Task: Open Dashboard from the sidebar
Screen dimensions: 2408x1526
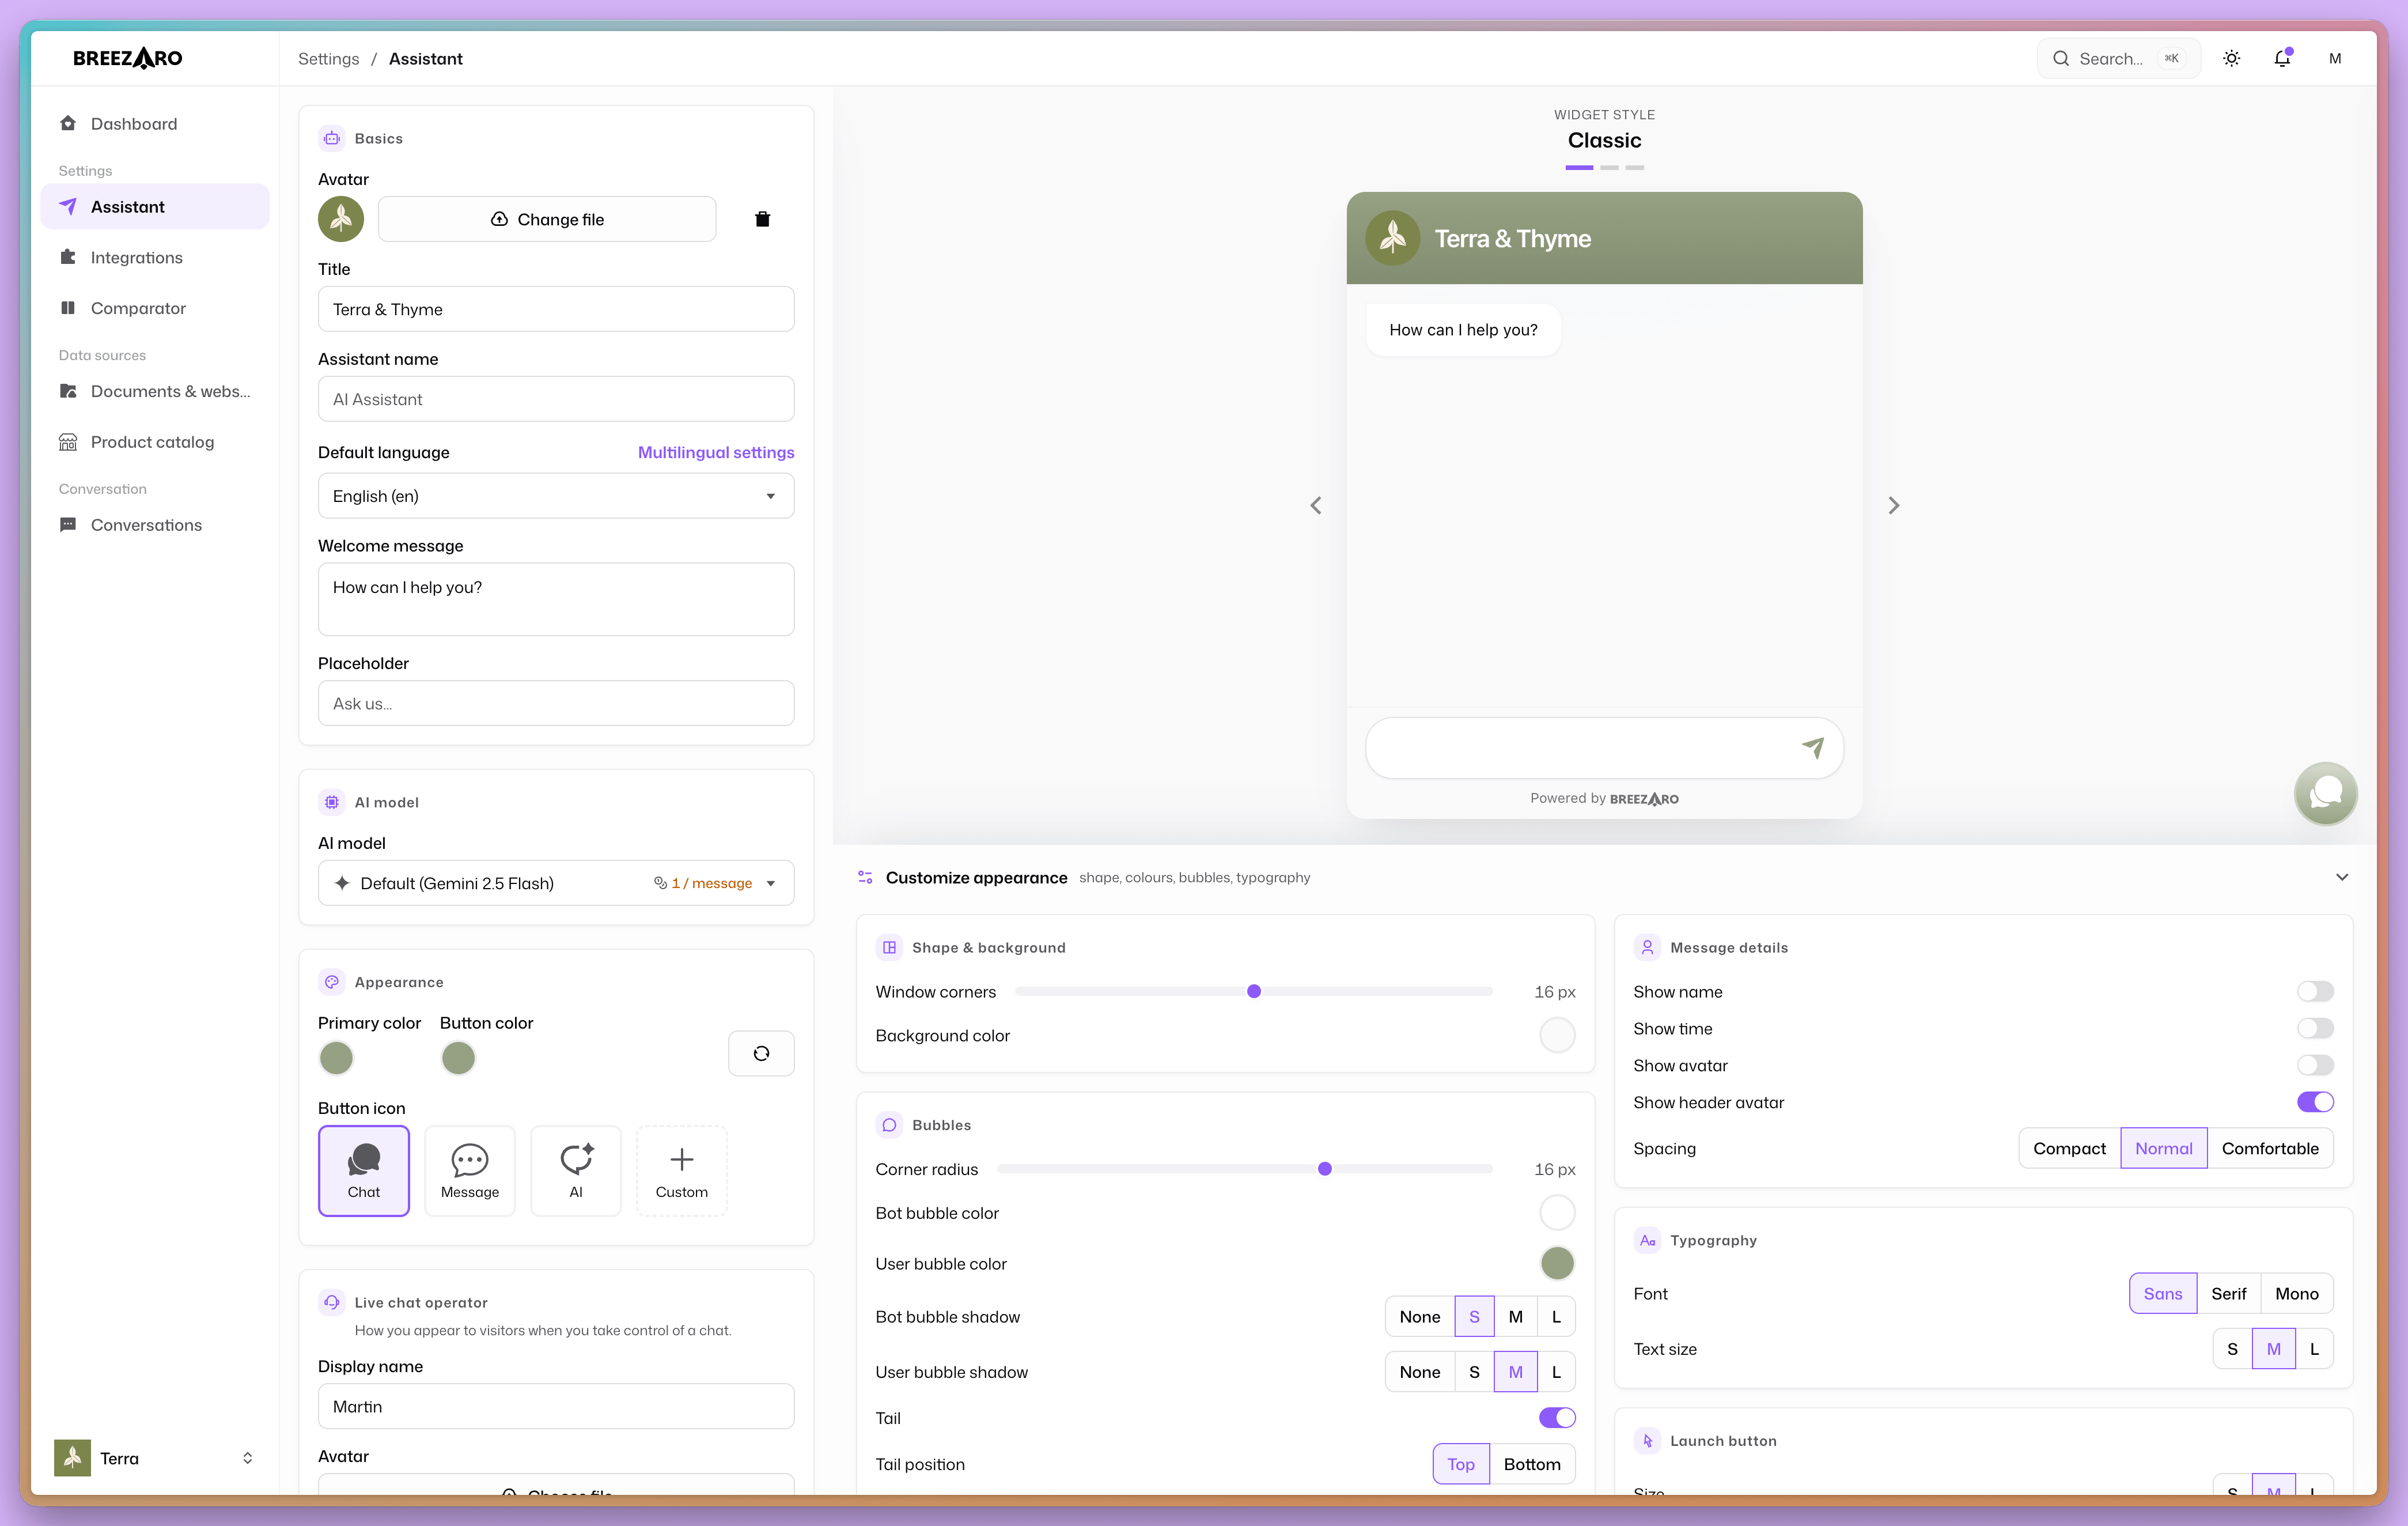Action: (x=155, y=123)
